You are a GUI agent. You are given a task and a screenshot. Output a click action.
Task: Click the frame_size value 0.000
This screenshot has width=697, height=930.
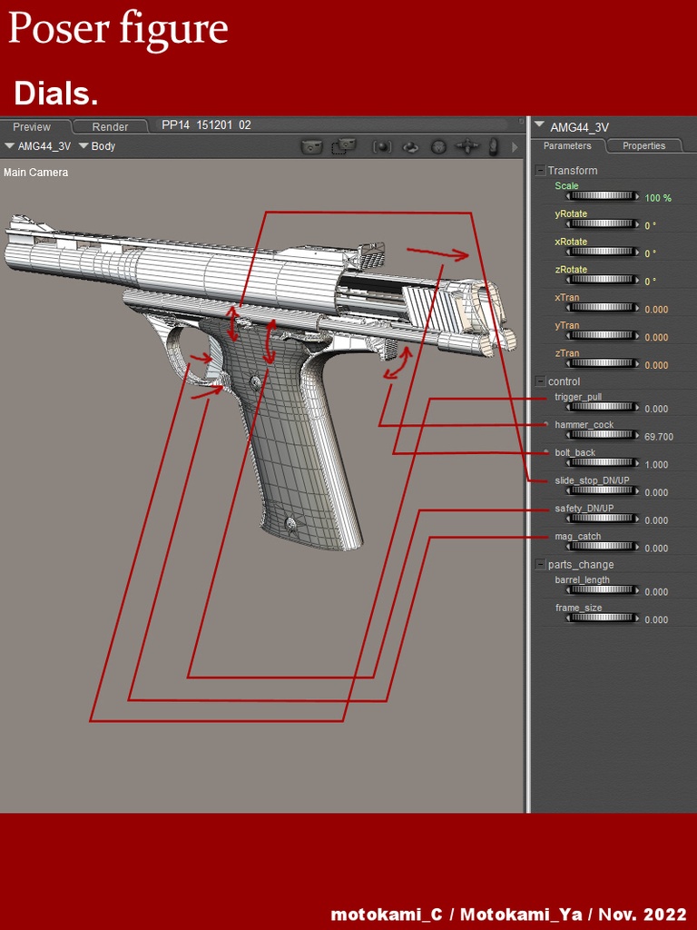(656, 620)
